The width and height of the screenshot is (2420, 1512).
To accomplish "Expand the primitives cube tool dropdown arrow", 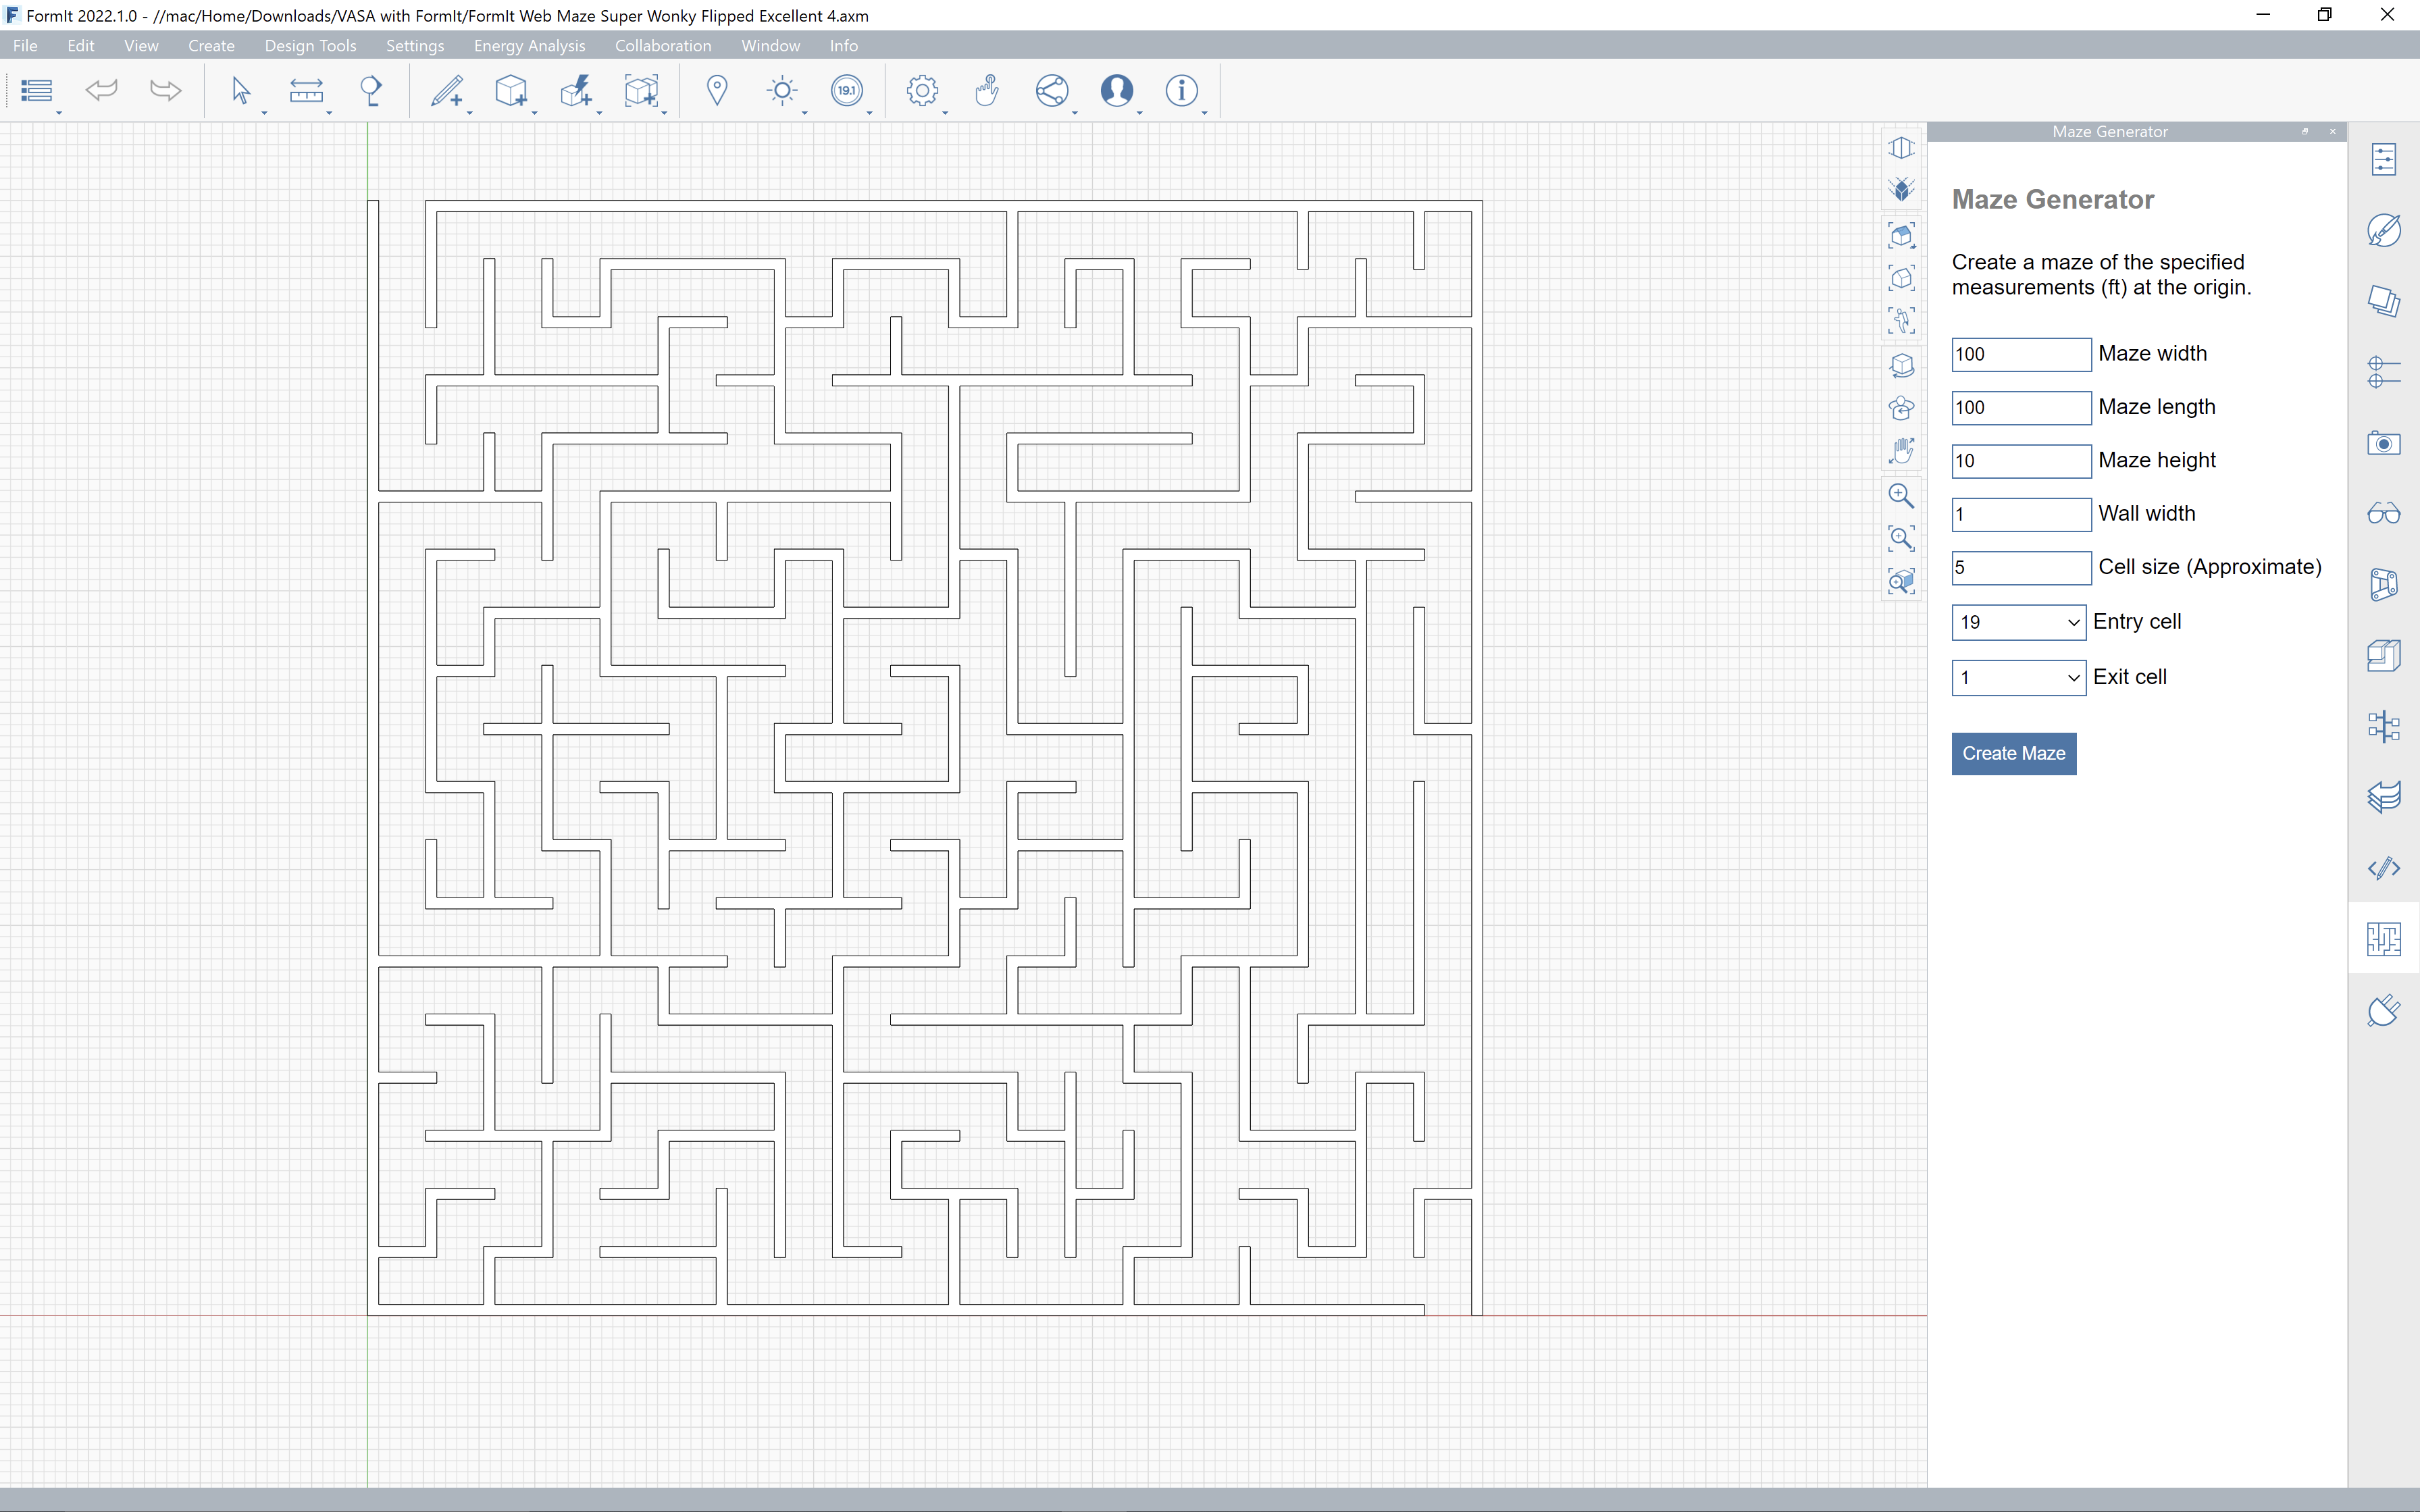I will click(535, 113).
